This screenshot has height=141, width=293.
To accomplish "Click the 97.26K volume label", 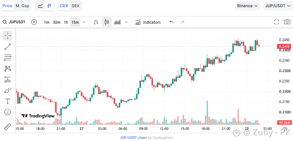I will (x=284, y=123).
